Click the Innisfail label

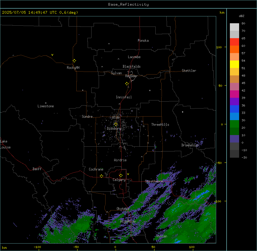(124, 97)
